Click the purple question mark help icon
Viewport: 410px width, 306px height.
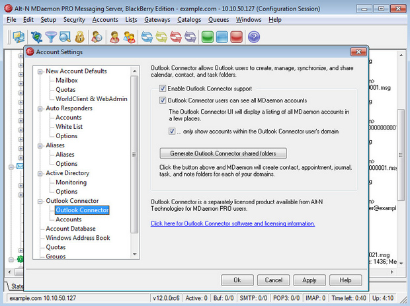[254, 37]
